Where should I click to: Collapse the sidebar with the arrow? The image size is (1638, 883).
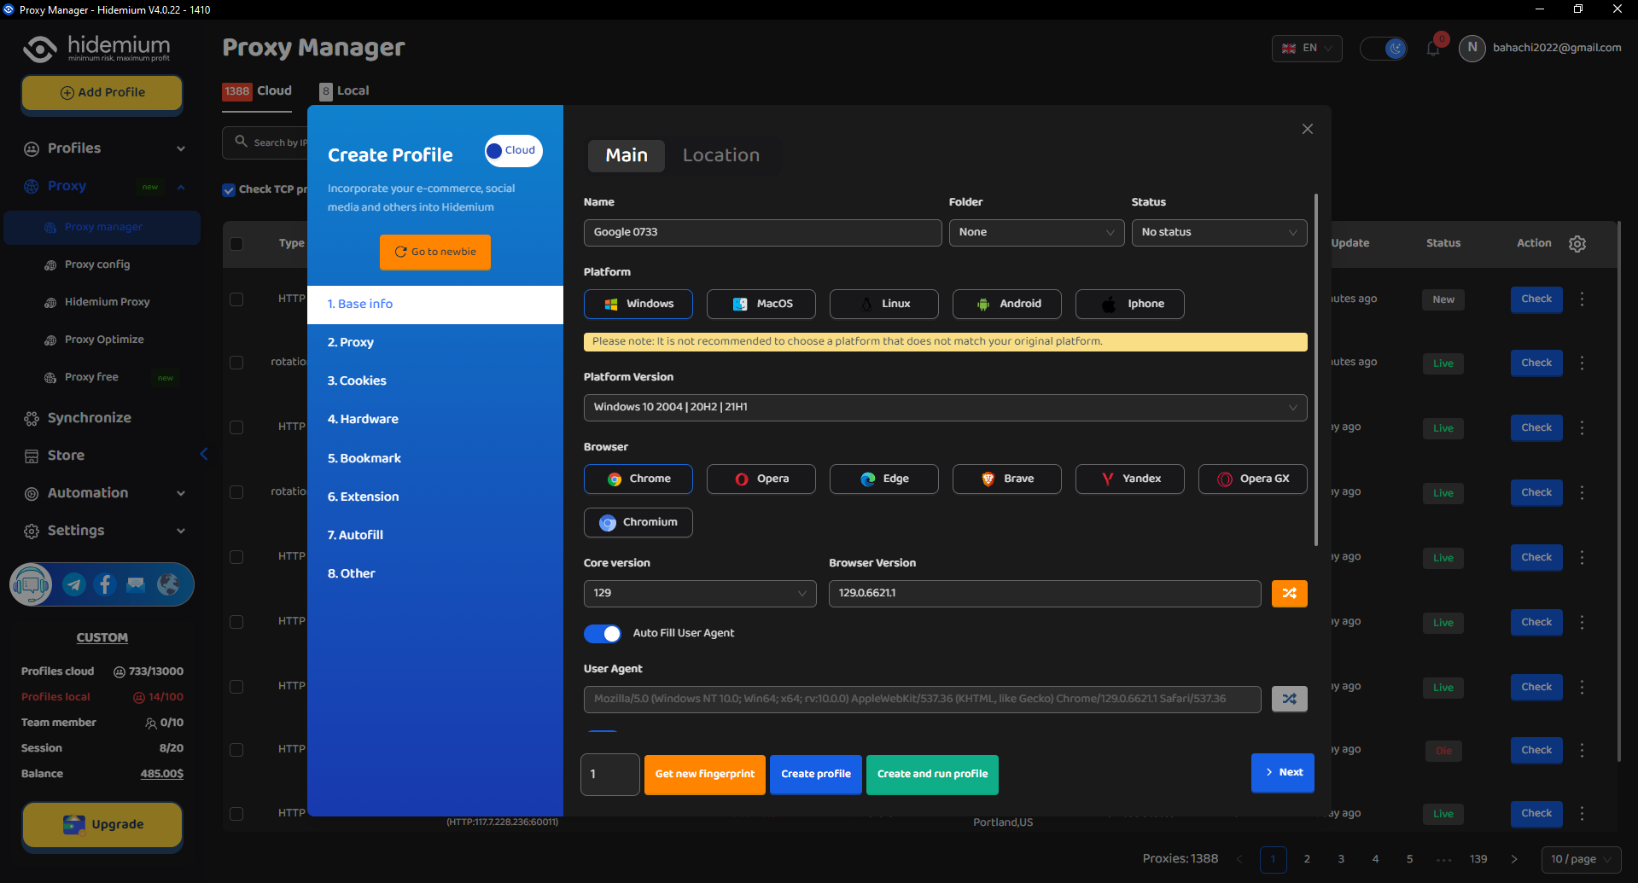tap(204, 454)
